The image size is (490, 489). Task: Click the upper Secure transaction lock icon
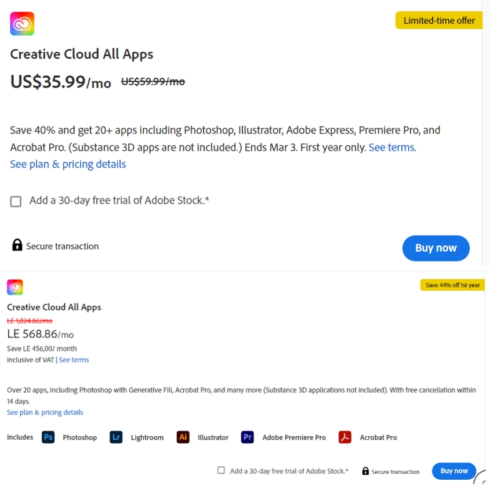pos(17,245)
